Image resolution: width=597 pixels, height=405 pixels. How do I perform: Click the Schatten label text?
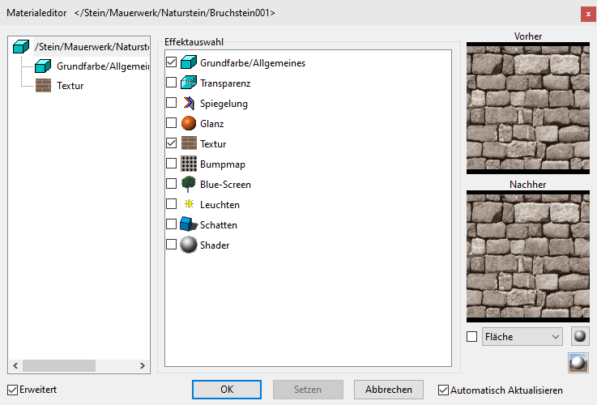(x=219, y=225)
